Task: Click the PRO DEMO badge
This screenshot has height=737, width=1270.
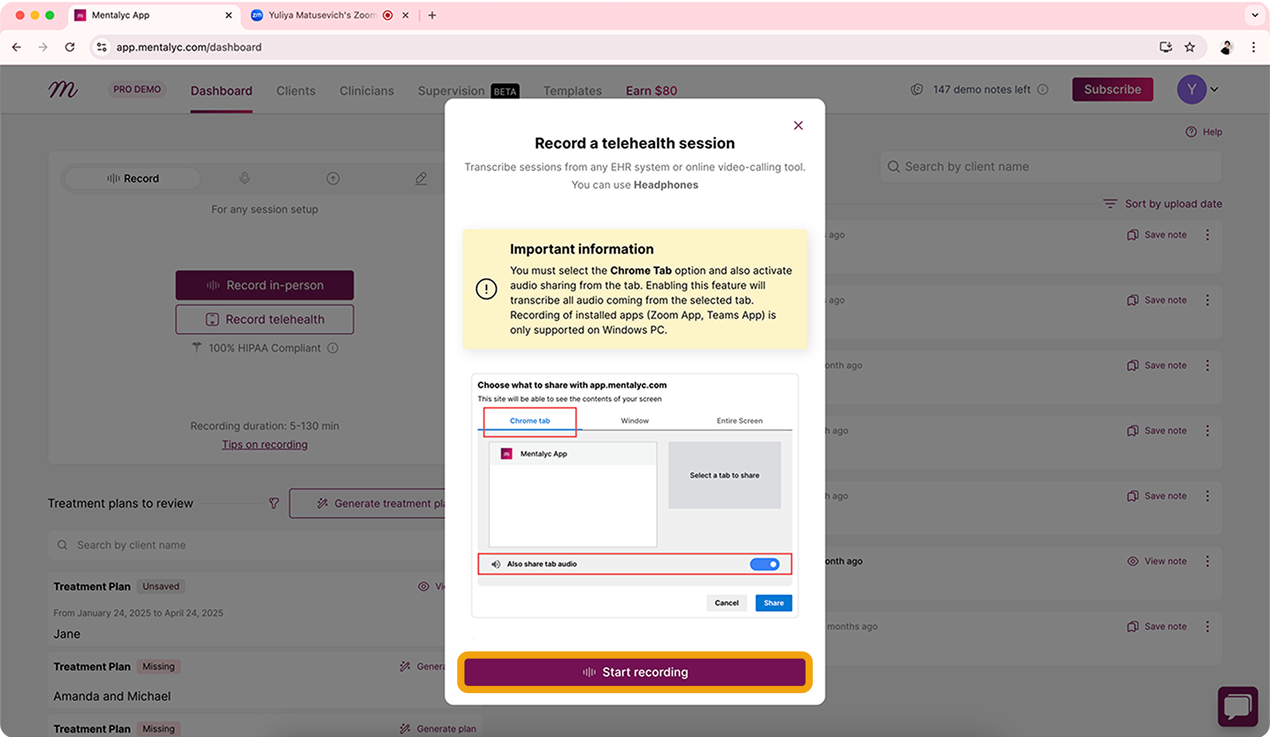Action: (137, 89)
